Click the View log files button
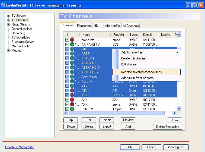Image resolution: width=205 pixels, height=152 pixels. 176,147
